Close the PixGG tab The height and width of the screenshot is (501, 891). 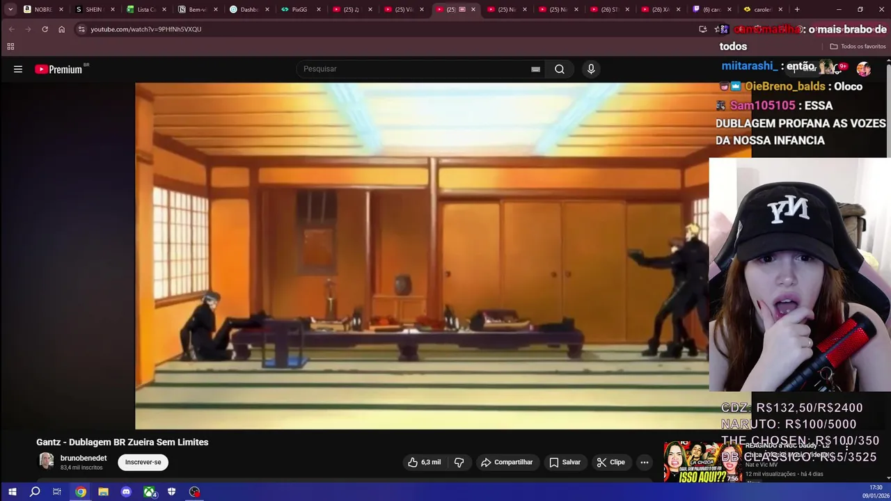pos(319,10)
